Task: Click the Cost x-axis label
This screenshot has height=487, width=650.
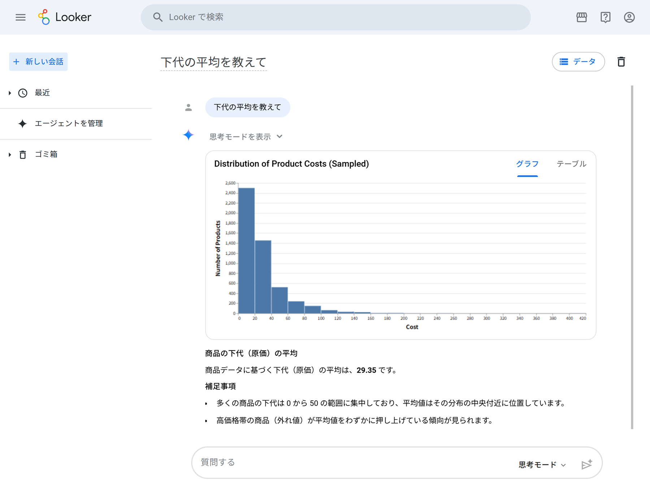Action: 412,327
